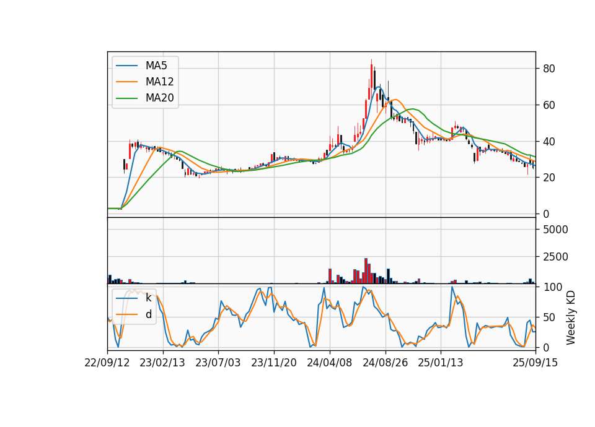Click the tallest volume bar
This screenshot has width=595, height=427.
[366, 271]
